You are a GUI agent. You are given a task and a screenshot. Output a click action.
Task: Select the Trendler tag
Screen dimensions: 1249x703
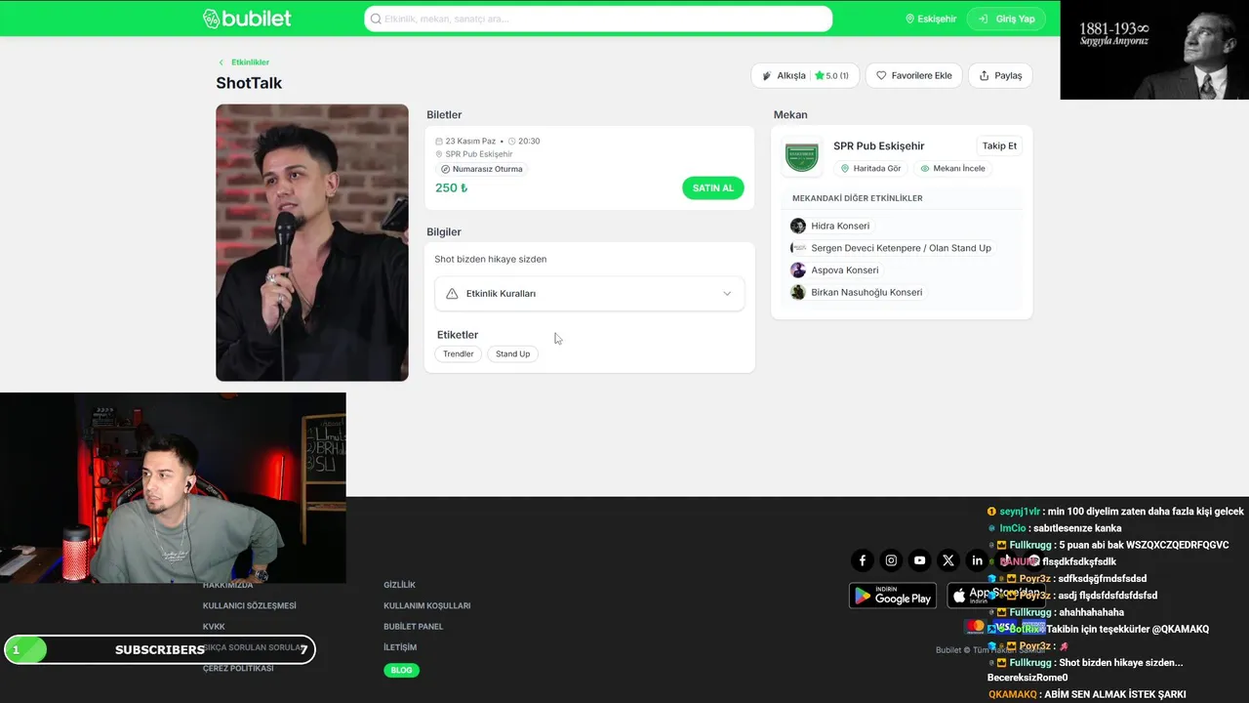point(459,353)
